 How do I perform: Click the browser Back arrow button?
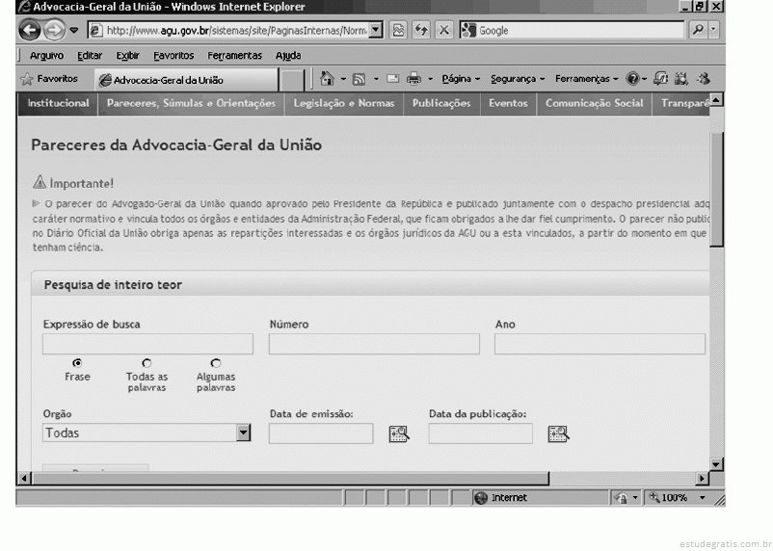click(29, 31)
